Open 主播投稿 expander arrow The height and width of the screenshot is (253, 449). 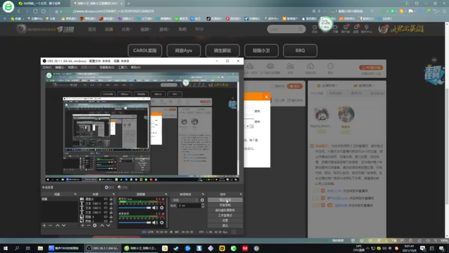coord(336,85)
